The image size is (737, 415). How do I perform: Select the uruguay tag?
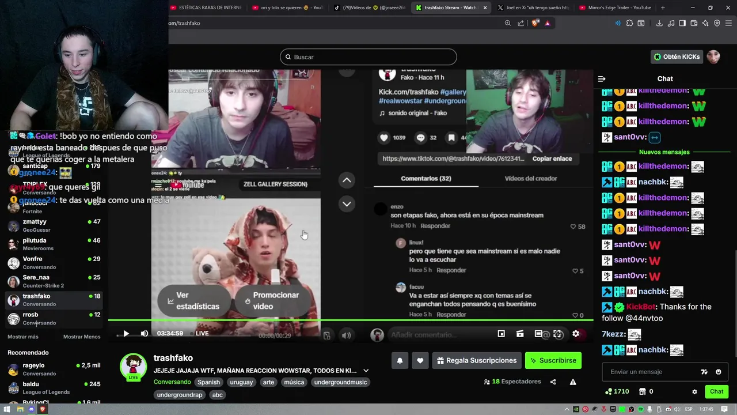[x=241, y=382]
